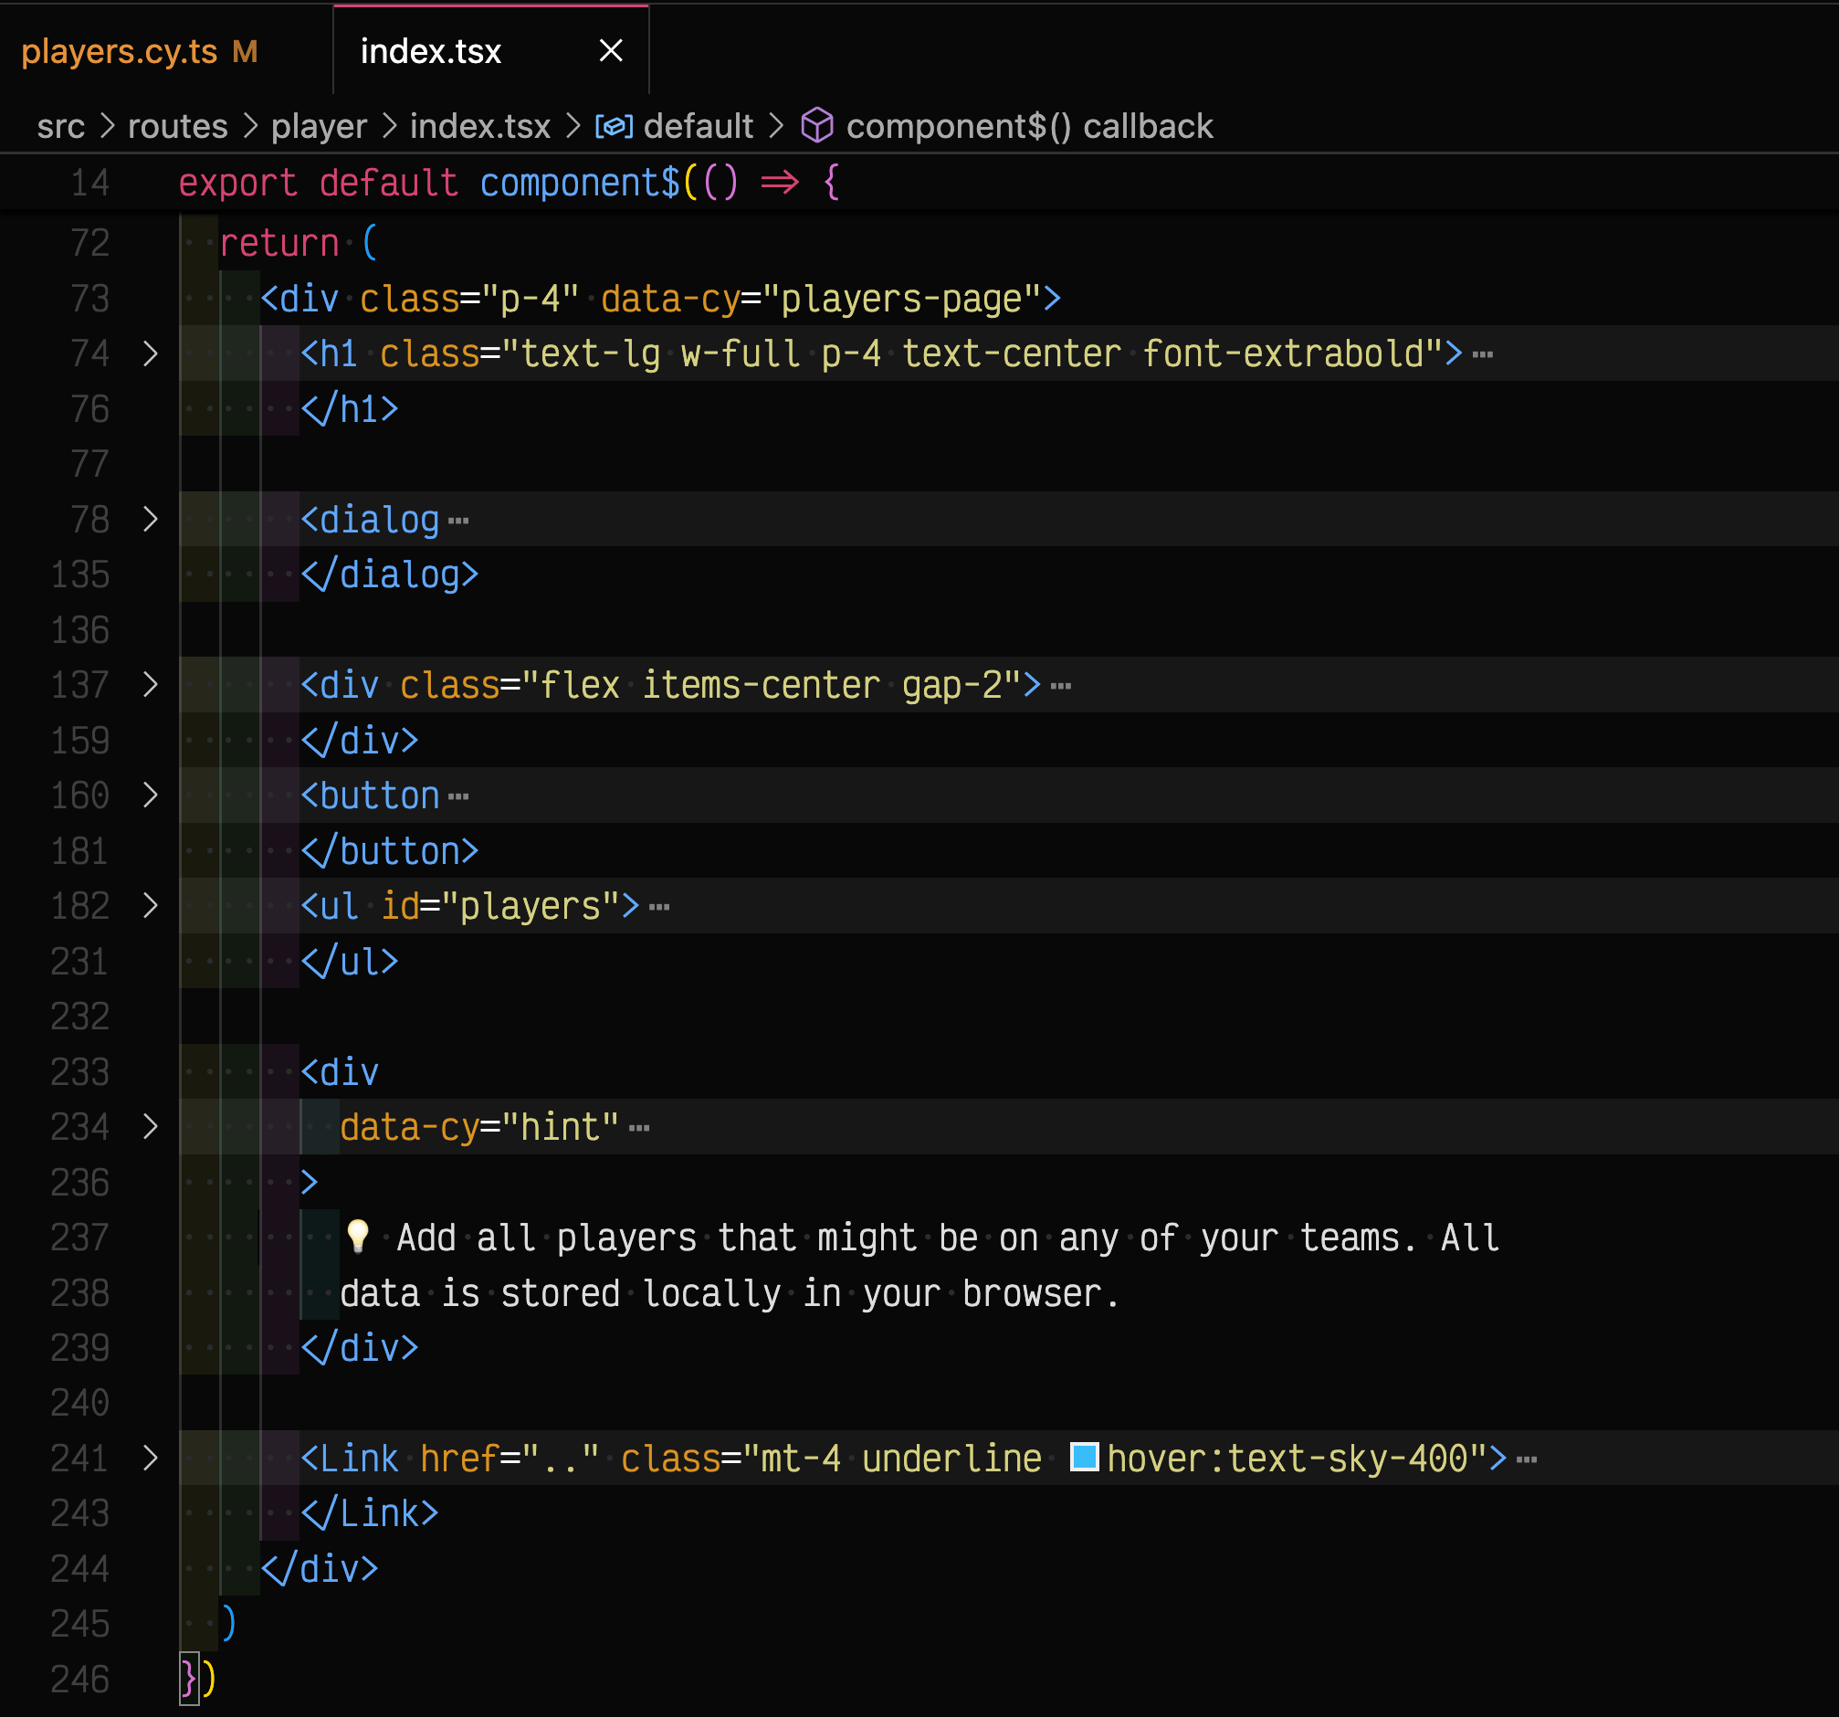Open the src breadcrumb segment
Viewport: 1839px width, 1717px height.
[x=61, y=126]
